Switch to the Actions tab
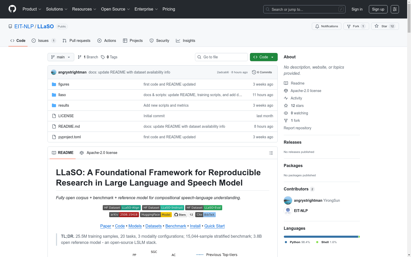Image resolution: width=411 pixels, height=257 pixels. point(107,41)
